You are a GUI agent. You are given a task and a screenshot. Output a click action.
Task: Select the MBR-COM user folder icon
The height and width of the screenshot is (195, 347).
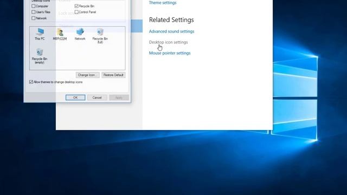(x=60, y=34)
